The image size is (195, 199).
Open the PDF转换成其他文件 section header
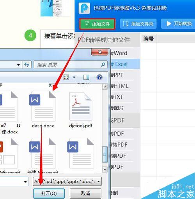point(104,40)
